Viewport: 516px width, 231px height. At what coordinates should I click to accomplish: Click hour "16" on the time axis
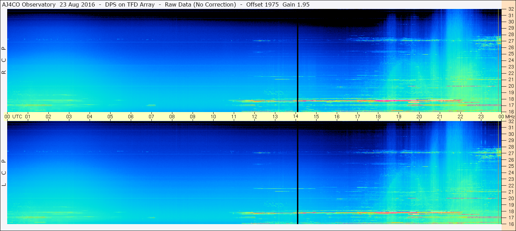(337, 117)
